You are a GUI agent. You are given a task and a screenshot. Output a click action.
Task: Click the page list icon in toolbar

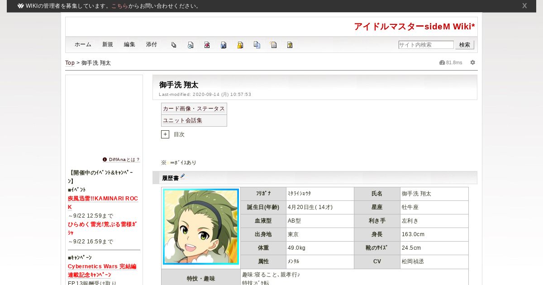[174, 45]
